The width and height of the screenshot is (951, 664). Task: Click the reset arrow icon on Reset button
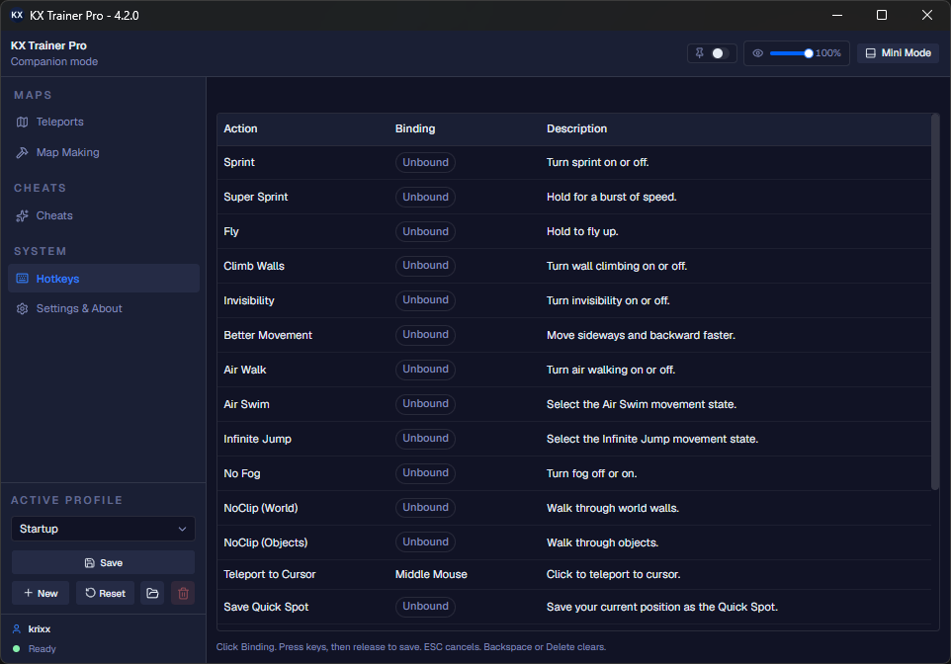[x=90, y=593]
